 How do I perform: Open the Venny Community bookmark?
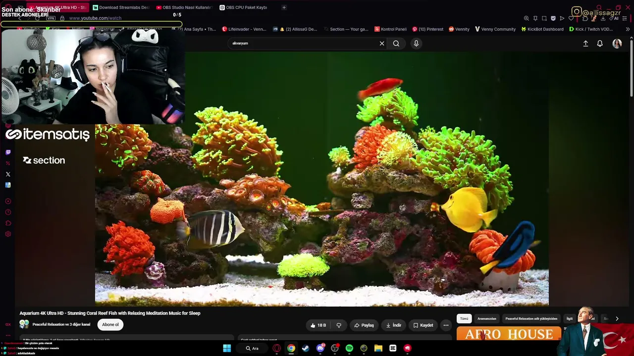(495, 29)
